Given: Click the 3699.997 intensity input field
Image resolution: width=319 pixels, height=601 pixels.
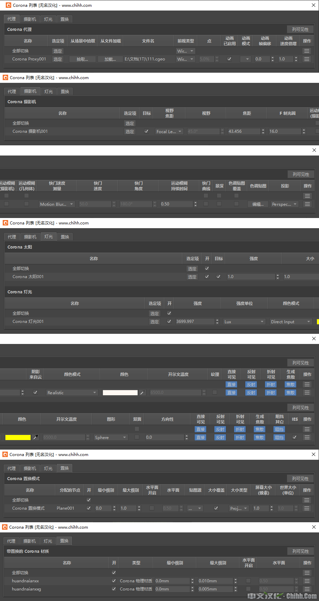Looking at the screenshot, I should coord(195,321).
